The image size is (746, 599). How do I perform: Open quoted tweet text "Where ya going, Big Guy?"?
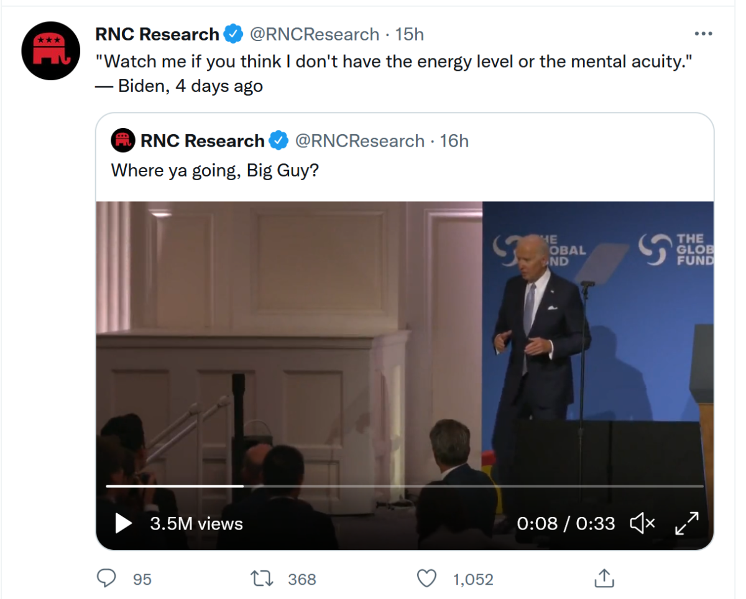click(214, 170)
